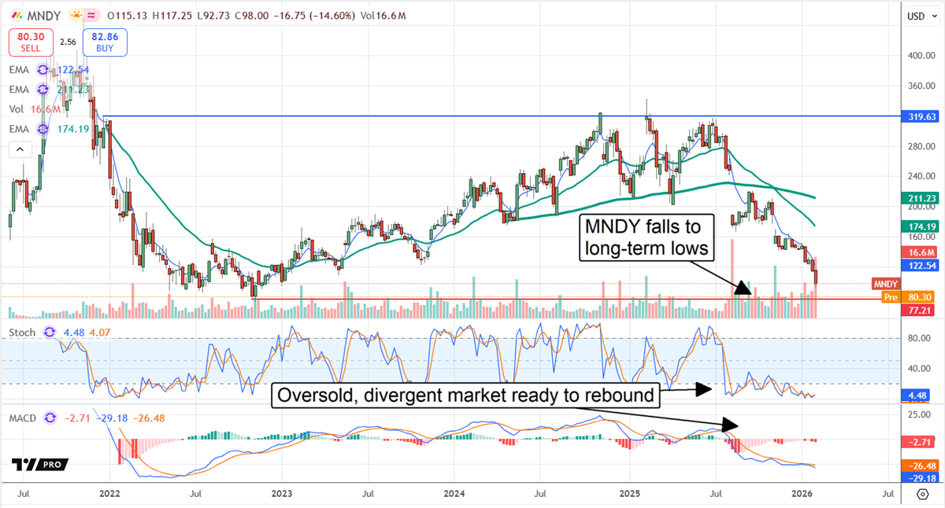Image resolution: width=945 pixels, height=508 pixels.
Task: Click the refresh icon next to MACD
Action: (50, 419)
